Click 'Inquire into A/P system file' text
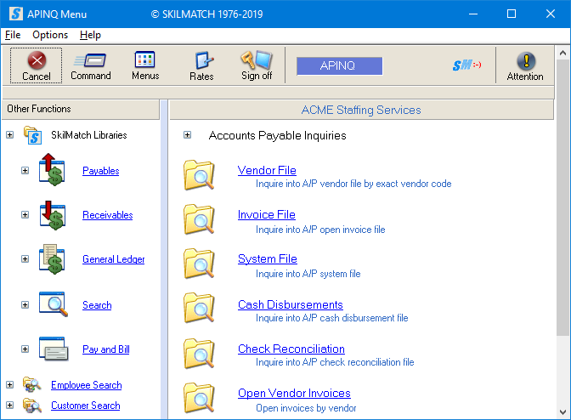This screenshot has height=420, width=571. [308, 274]
